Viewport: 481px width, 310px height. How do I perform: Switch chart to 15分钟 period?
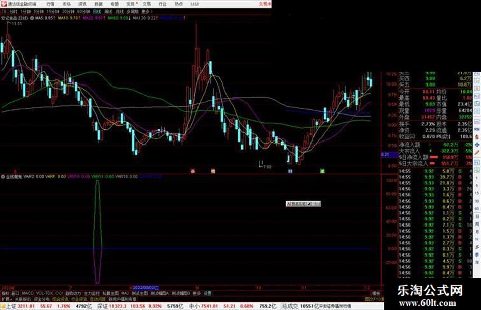coord(53,12)
